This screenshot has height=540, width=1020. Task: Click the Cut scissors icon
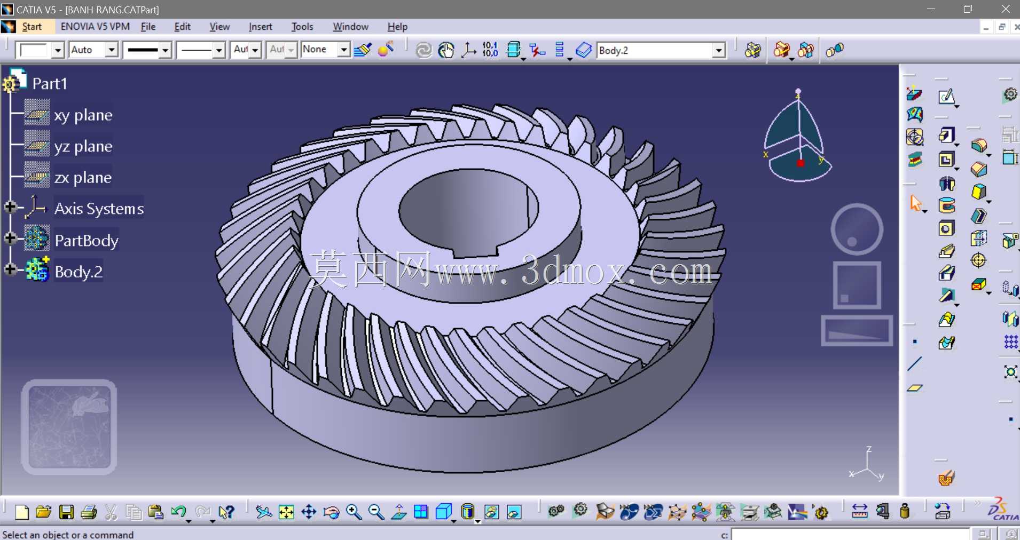pyautogui.click(x=111, y=512)
